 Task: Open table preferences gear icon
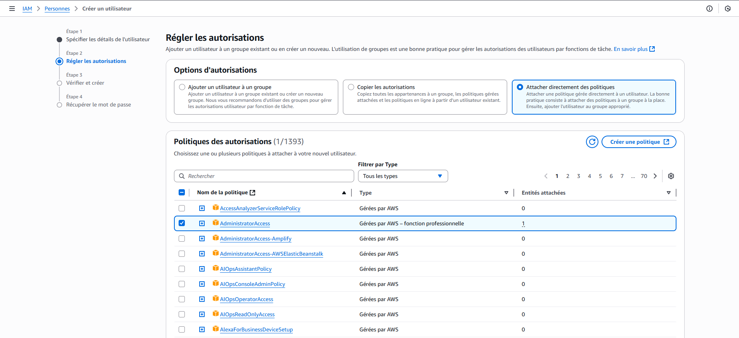point(671,176)
